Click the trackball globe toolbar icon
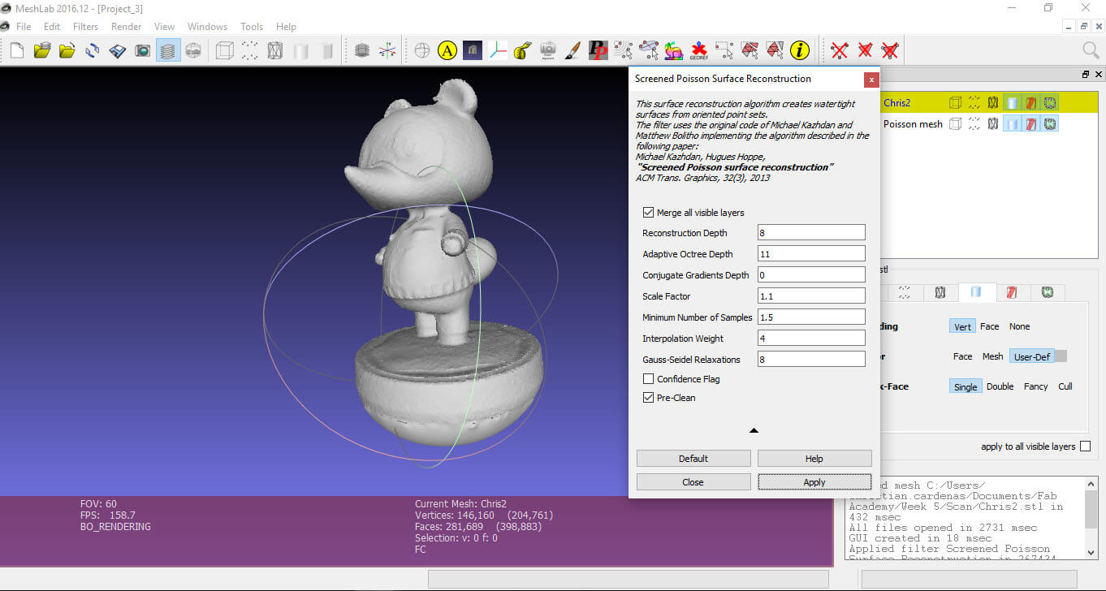The width and height of the screenshot is (1106, 591). click(x=422, y=50)
